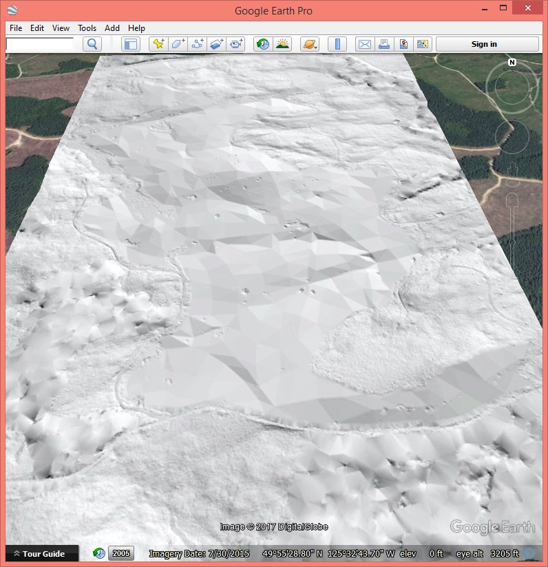The width and height of the screenshot is (548, 567).
Task: Open the Tools menu
Action: point(87,28)
